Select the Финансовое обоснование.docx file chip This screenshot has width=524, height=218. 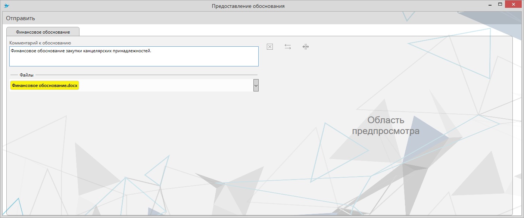[x=45, y=85]
